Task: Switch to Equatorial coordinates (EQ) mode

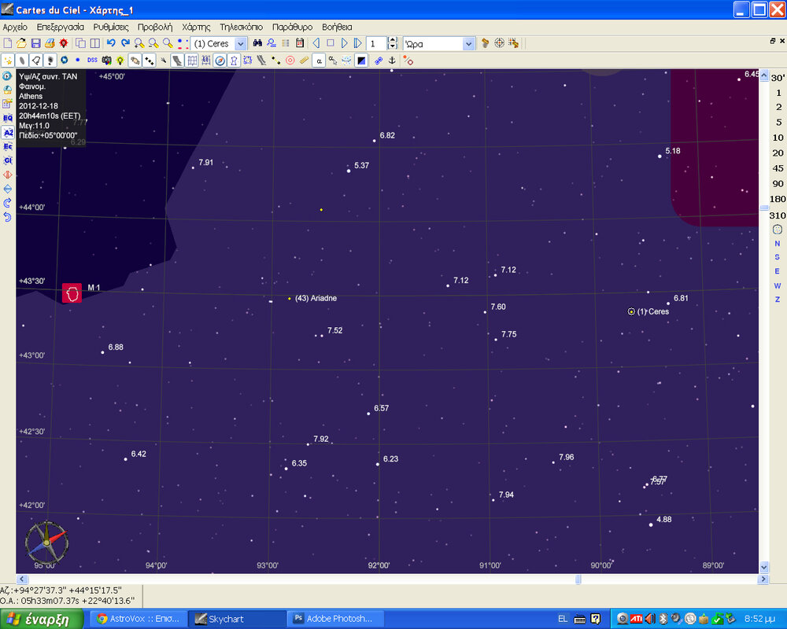Action: [7, 118]
